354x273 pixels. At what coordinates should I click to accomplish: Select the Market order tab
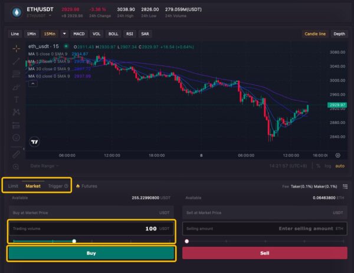tap(33, 186)
